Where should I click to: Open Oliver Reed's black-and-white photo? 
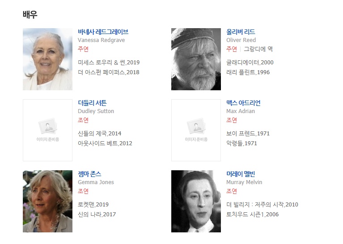tap(196, 59)
